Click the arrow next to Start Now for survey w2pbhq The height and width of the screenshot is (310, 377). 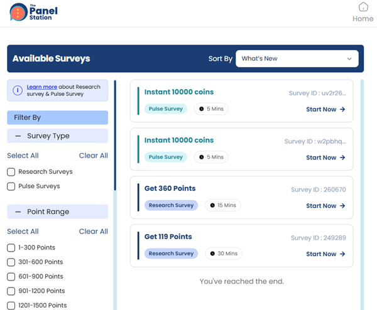[x=342, y=158]
